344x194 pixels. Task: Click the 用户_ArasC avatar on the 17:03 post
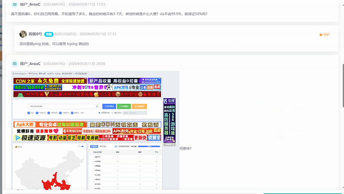(x=14, y=4)
